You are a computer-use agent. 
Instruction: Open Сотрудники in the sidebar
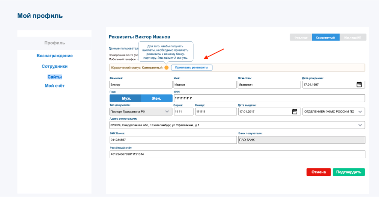[x=54, y=66]
